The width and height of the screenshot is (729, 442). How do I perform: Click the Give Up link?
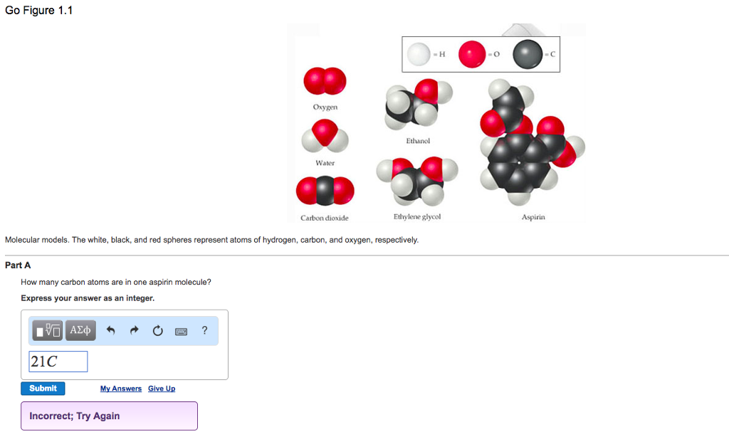(162, 388)
